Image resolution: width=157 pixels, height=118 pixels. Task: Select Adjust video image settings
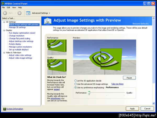point(20,58)
